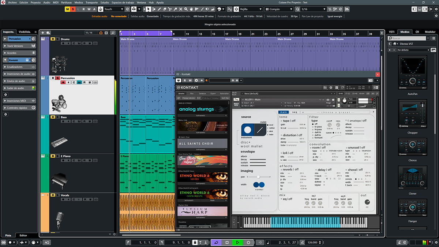Click the Record transport button
Screen dimensions: 439x247
point(248,242)
